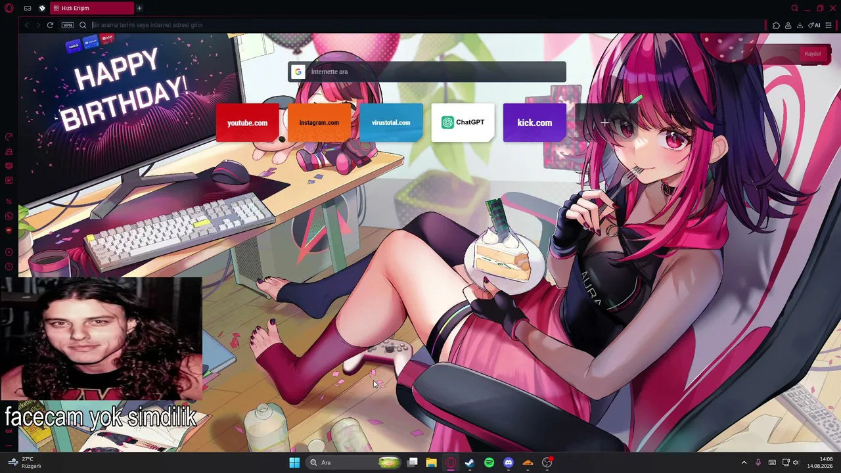The width and height of the screenshot is (841, 473).
Task: Open the instagram.com speed dial tile
Action: click(319, 122)
